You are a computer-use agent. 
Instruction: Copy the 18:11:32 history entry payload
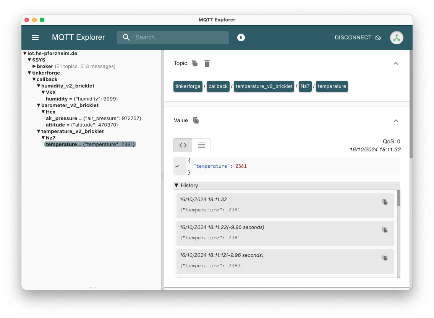(x=385, y=202)
